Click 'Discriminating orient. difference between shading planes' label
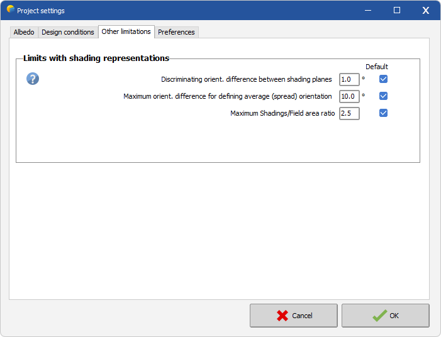The height and width of the screenshot is (337, 441). point(247,80)
